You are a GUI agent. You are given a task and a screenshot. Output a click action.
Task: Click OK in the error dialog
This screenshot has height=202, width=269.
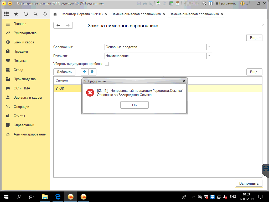134,105
